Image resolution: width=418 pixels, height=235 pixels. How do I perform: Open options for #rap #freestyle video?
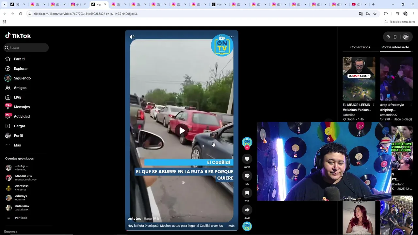pyautogui.click(x=411, y=105)
